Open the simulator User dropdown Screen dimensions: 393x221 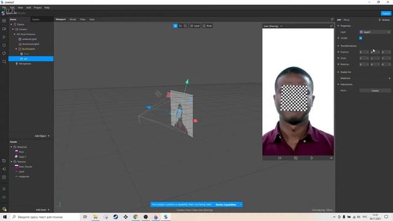point(273,26)
